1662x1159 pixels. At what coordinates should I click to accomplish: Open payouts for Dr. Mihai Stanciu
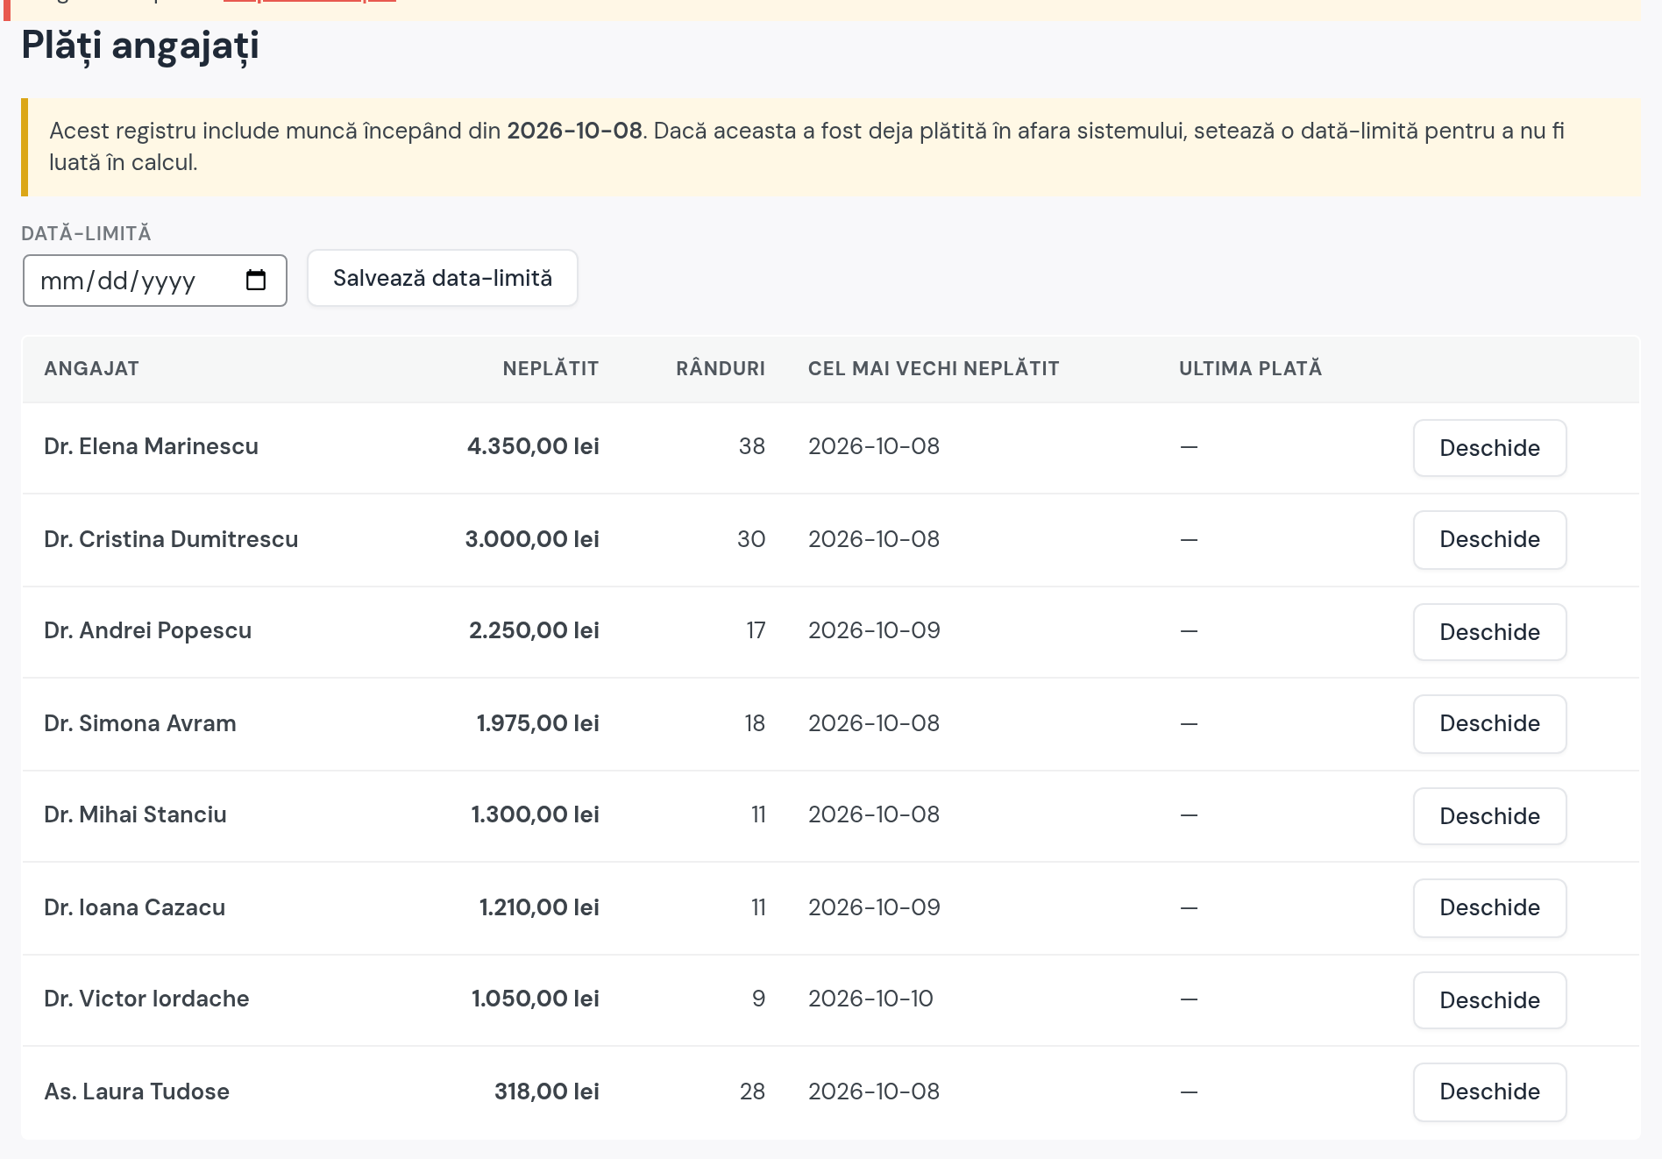[x=1489, y=816]
